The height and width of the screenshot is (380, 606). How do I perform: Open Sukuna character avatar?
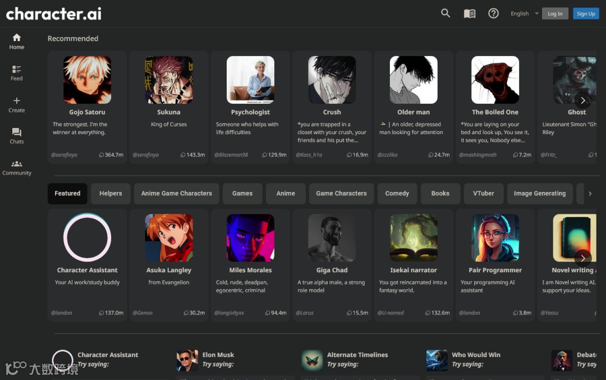169,80
